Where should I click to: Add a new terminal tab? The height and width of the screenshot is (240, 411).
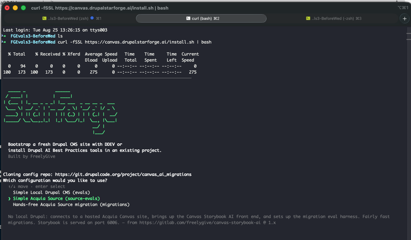point(404,19)
